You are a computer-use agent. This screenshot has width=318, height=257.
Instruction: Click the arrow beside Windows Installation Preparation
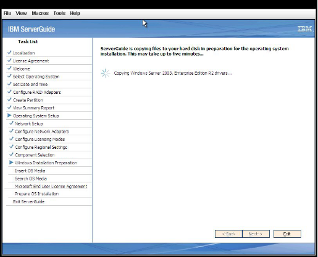pos(11,162)
